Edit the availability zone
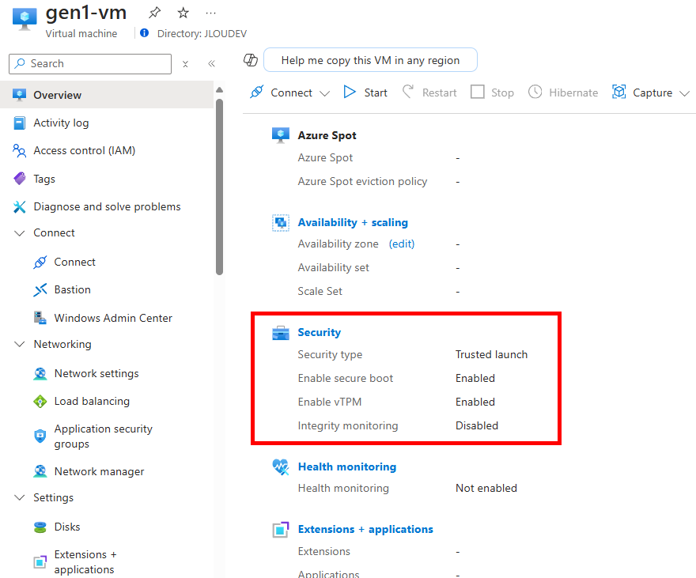The image size is (696, 578). 402,244
